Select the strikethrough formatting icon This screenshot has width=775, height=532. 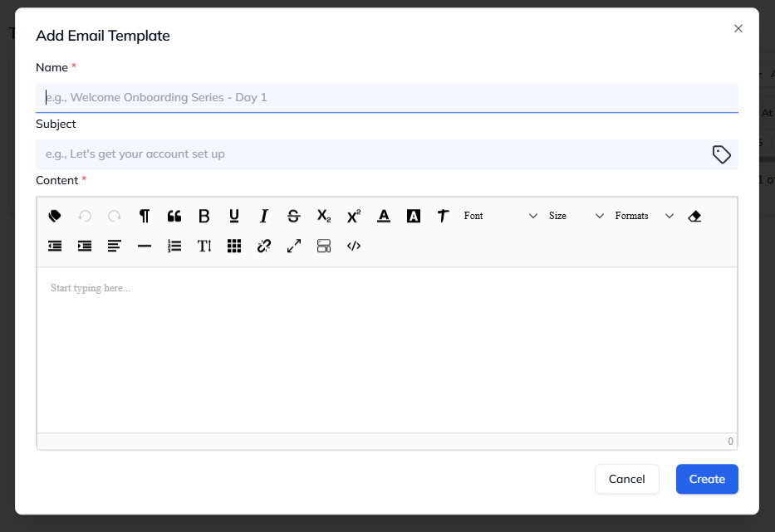293,216
